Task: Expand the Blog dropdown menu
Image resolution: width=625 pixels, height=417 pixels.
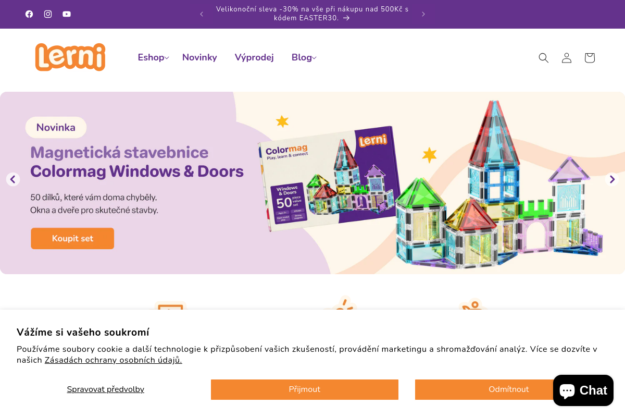Action: pos(304,57)
